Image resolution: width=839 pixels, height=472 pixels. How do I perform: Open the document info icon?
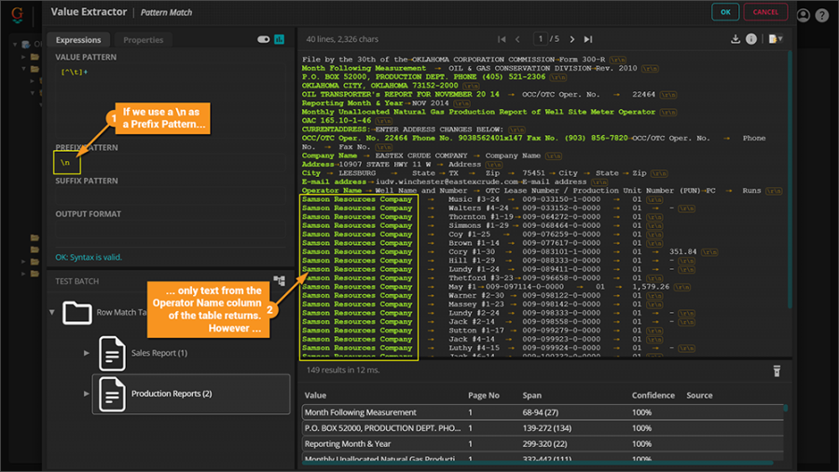point(751,39)
